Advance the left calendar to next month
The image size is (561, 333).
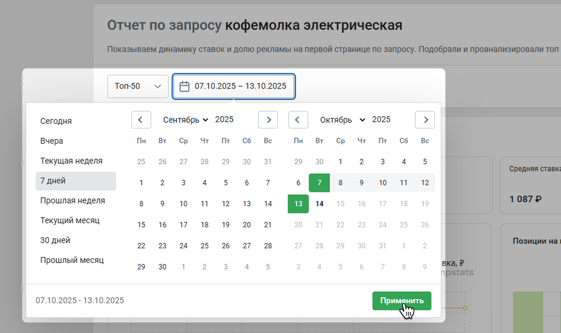268,120
